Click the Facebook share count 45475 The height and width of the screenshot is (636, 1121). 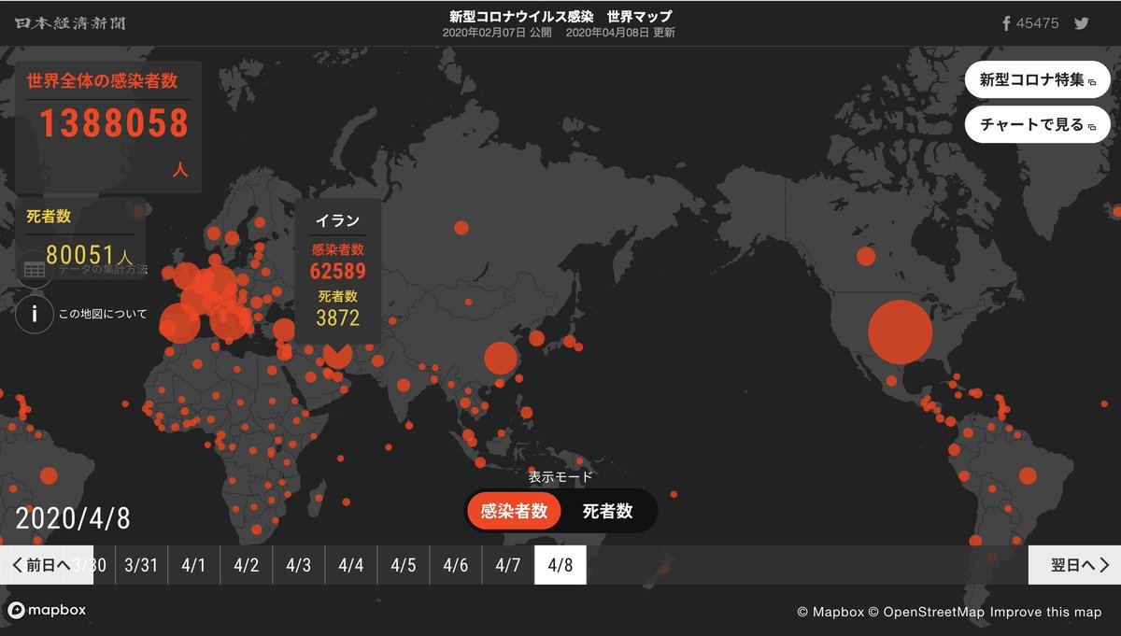1039,23
